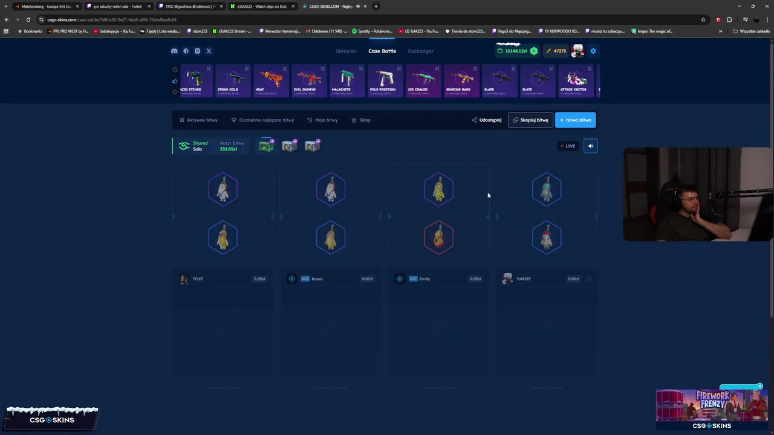Click the Udostępnij share button

(486, 120)
